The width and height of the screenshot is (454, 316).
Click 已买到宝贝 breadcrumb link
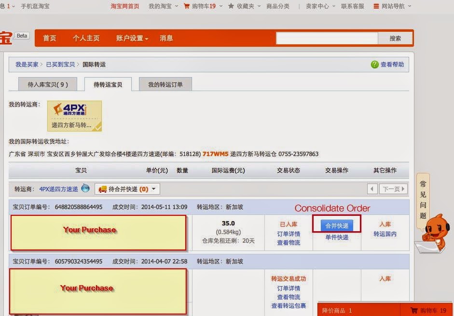(60, 65)
